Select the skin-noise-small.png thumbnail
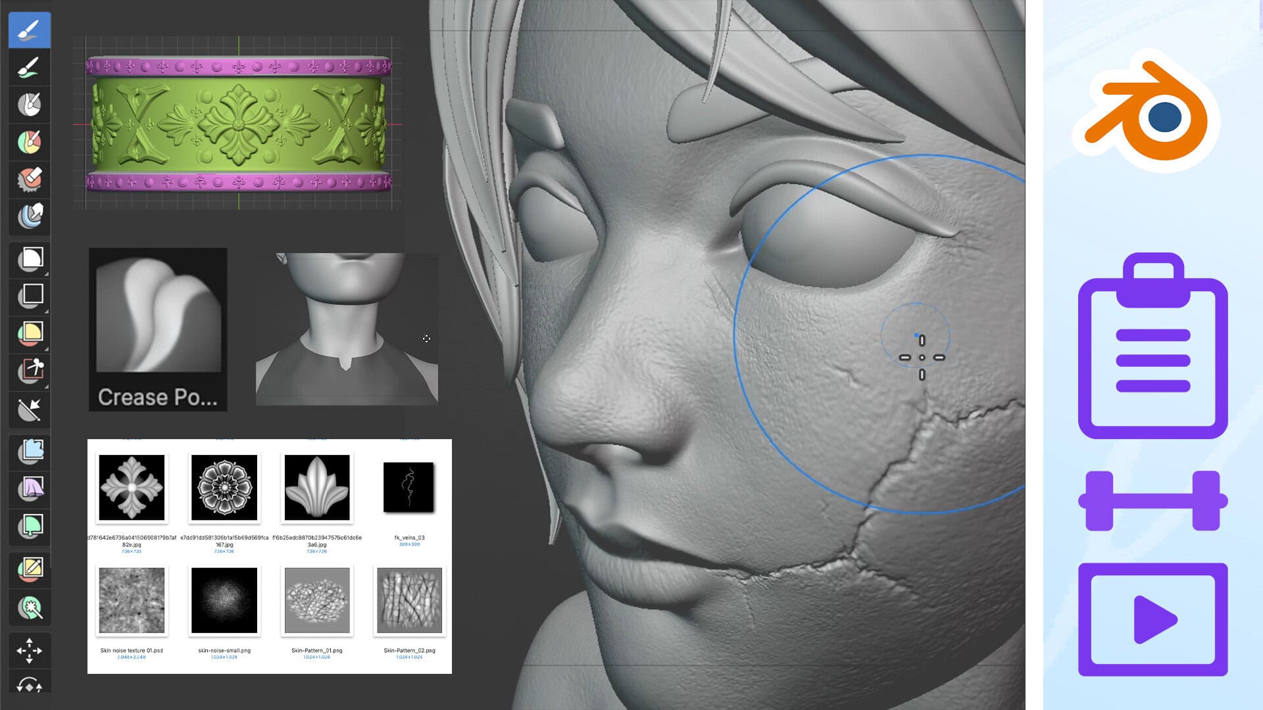The width and height of the screenshot is (1263, 710). [x=224, y=601]
